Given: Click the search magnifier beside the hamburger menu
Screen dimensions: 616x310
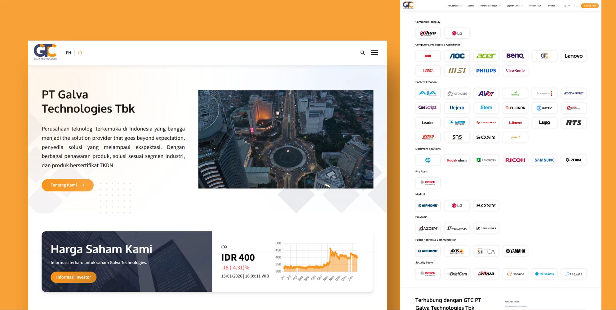Looking at the screenshot, I should (x=362, y=53).
